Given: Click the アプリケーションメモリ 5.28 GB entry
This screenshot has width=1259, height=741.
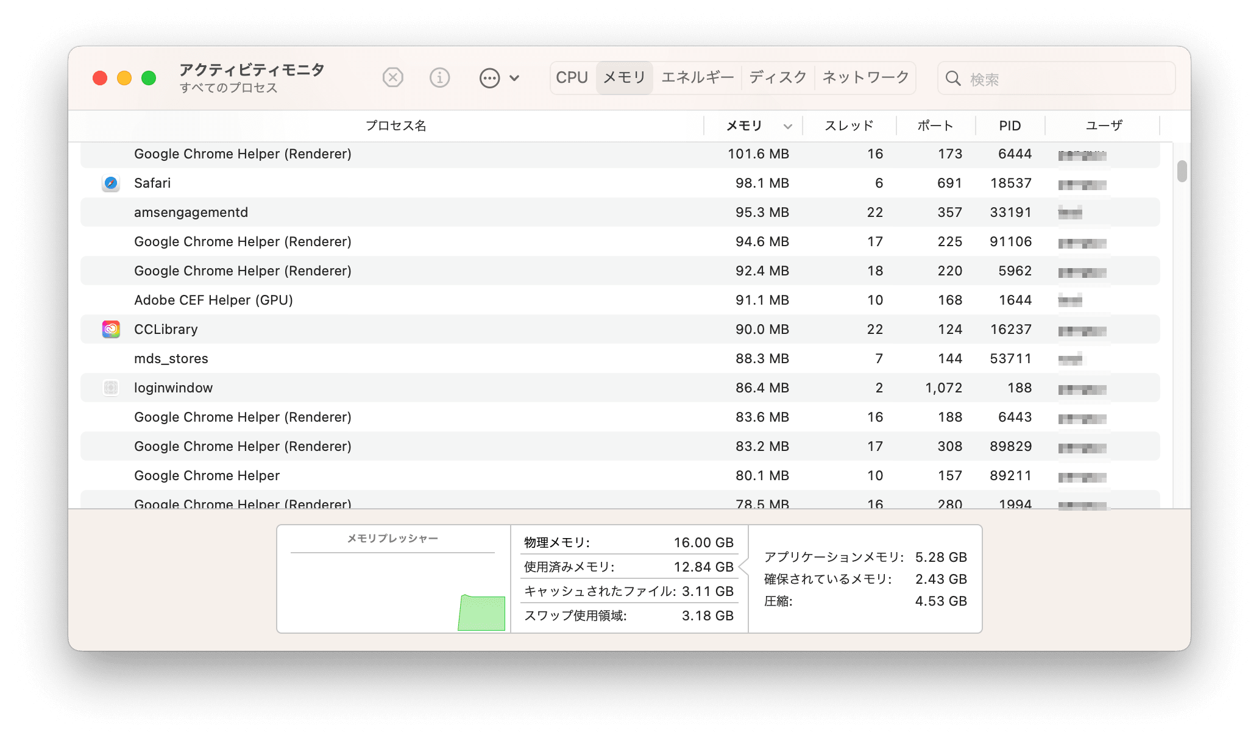Looking at the screenshot, I should coord(865,557).
